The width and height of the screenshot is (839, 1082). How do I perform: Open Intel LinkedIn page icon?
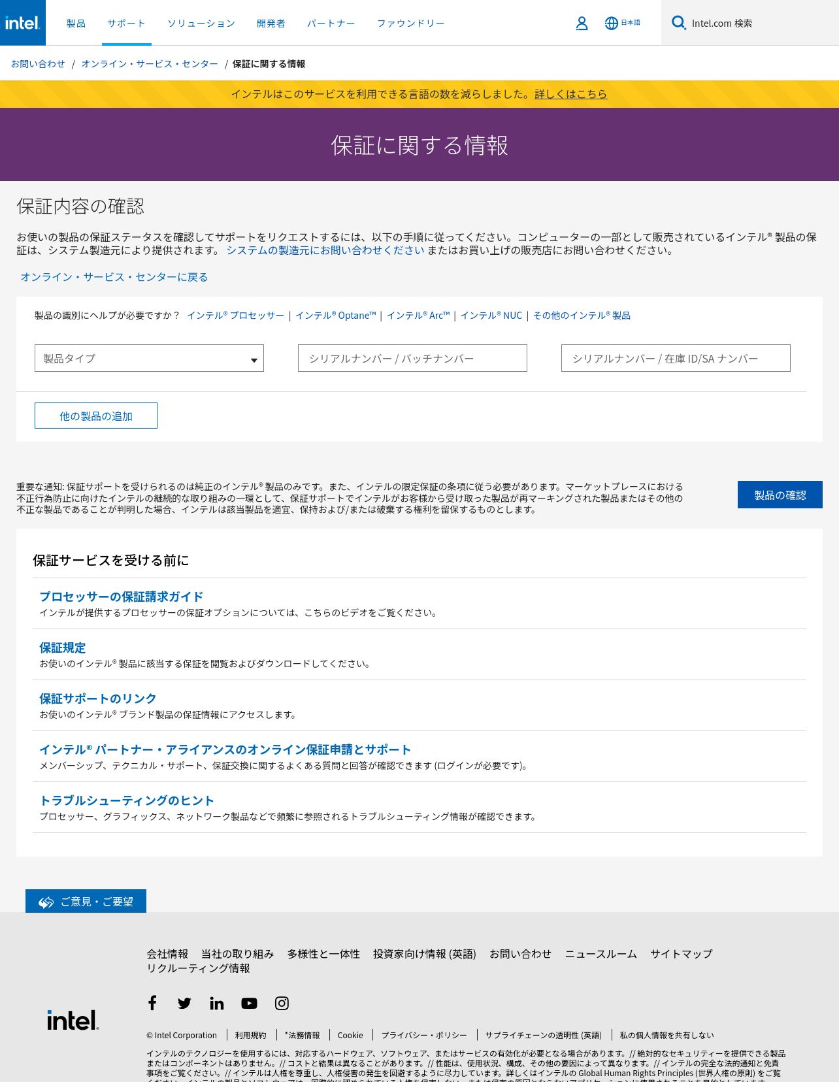(217, 1003)
